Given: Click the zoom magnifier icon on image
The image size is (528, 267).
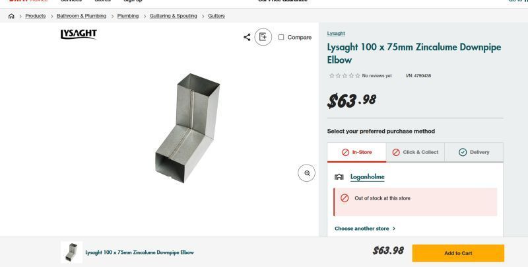Looking at the screenshot, I should (x=307, y=173).
